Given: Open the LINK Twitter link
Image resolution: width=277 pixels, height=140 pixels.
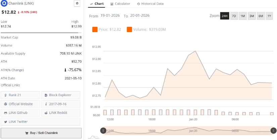Looking at the screenshot, I should point(20,122).
